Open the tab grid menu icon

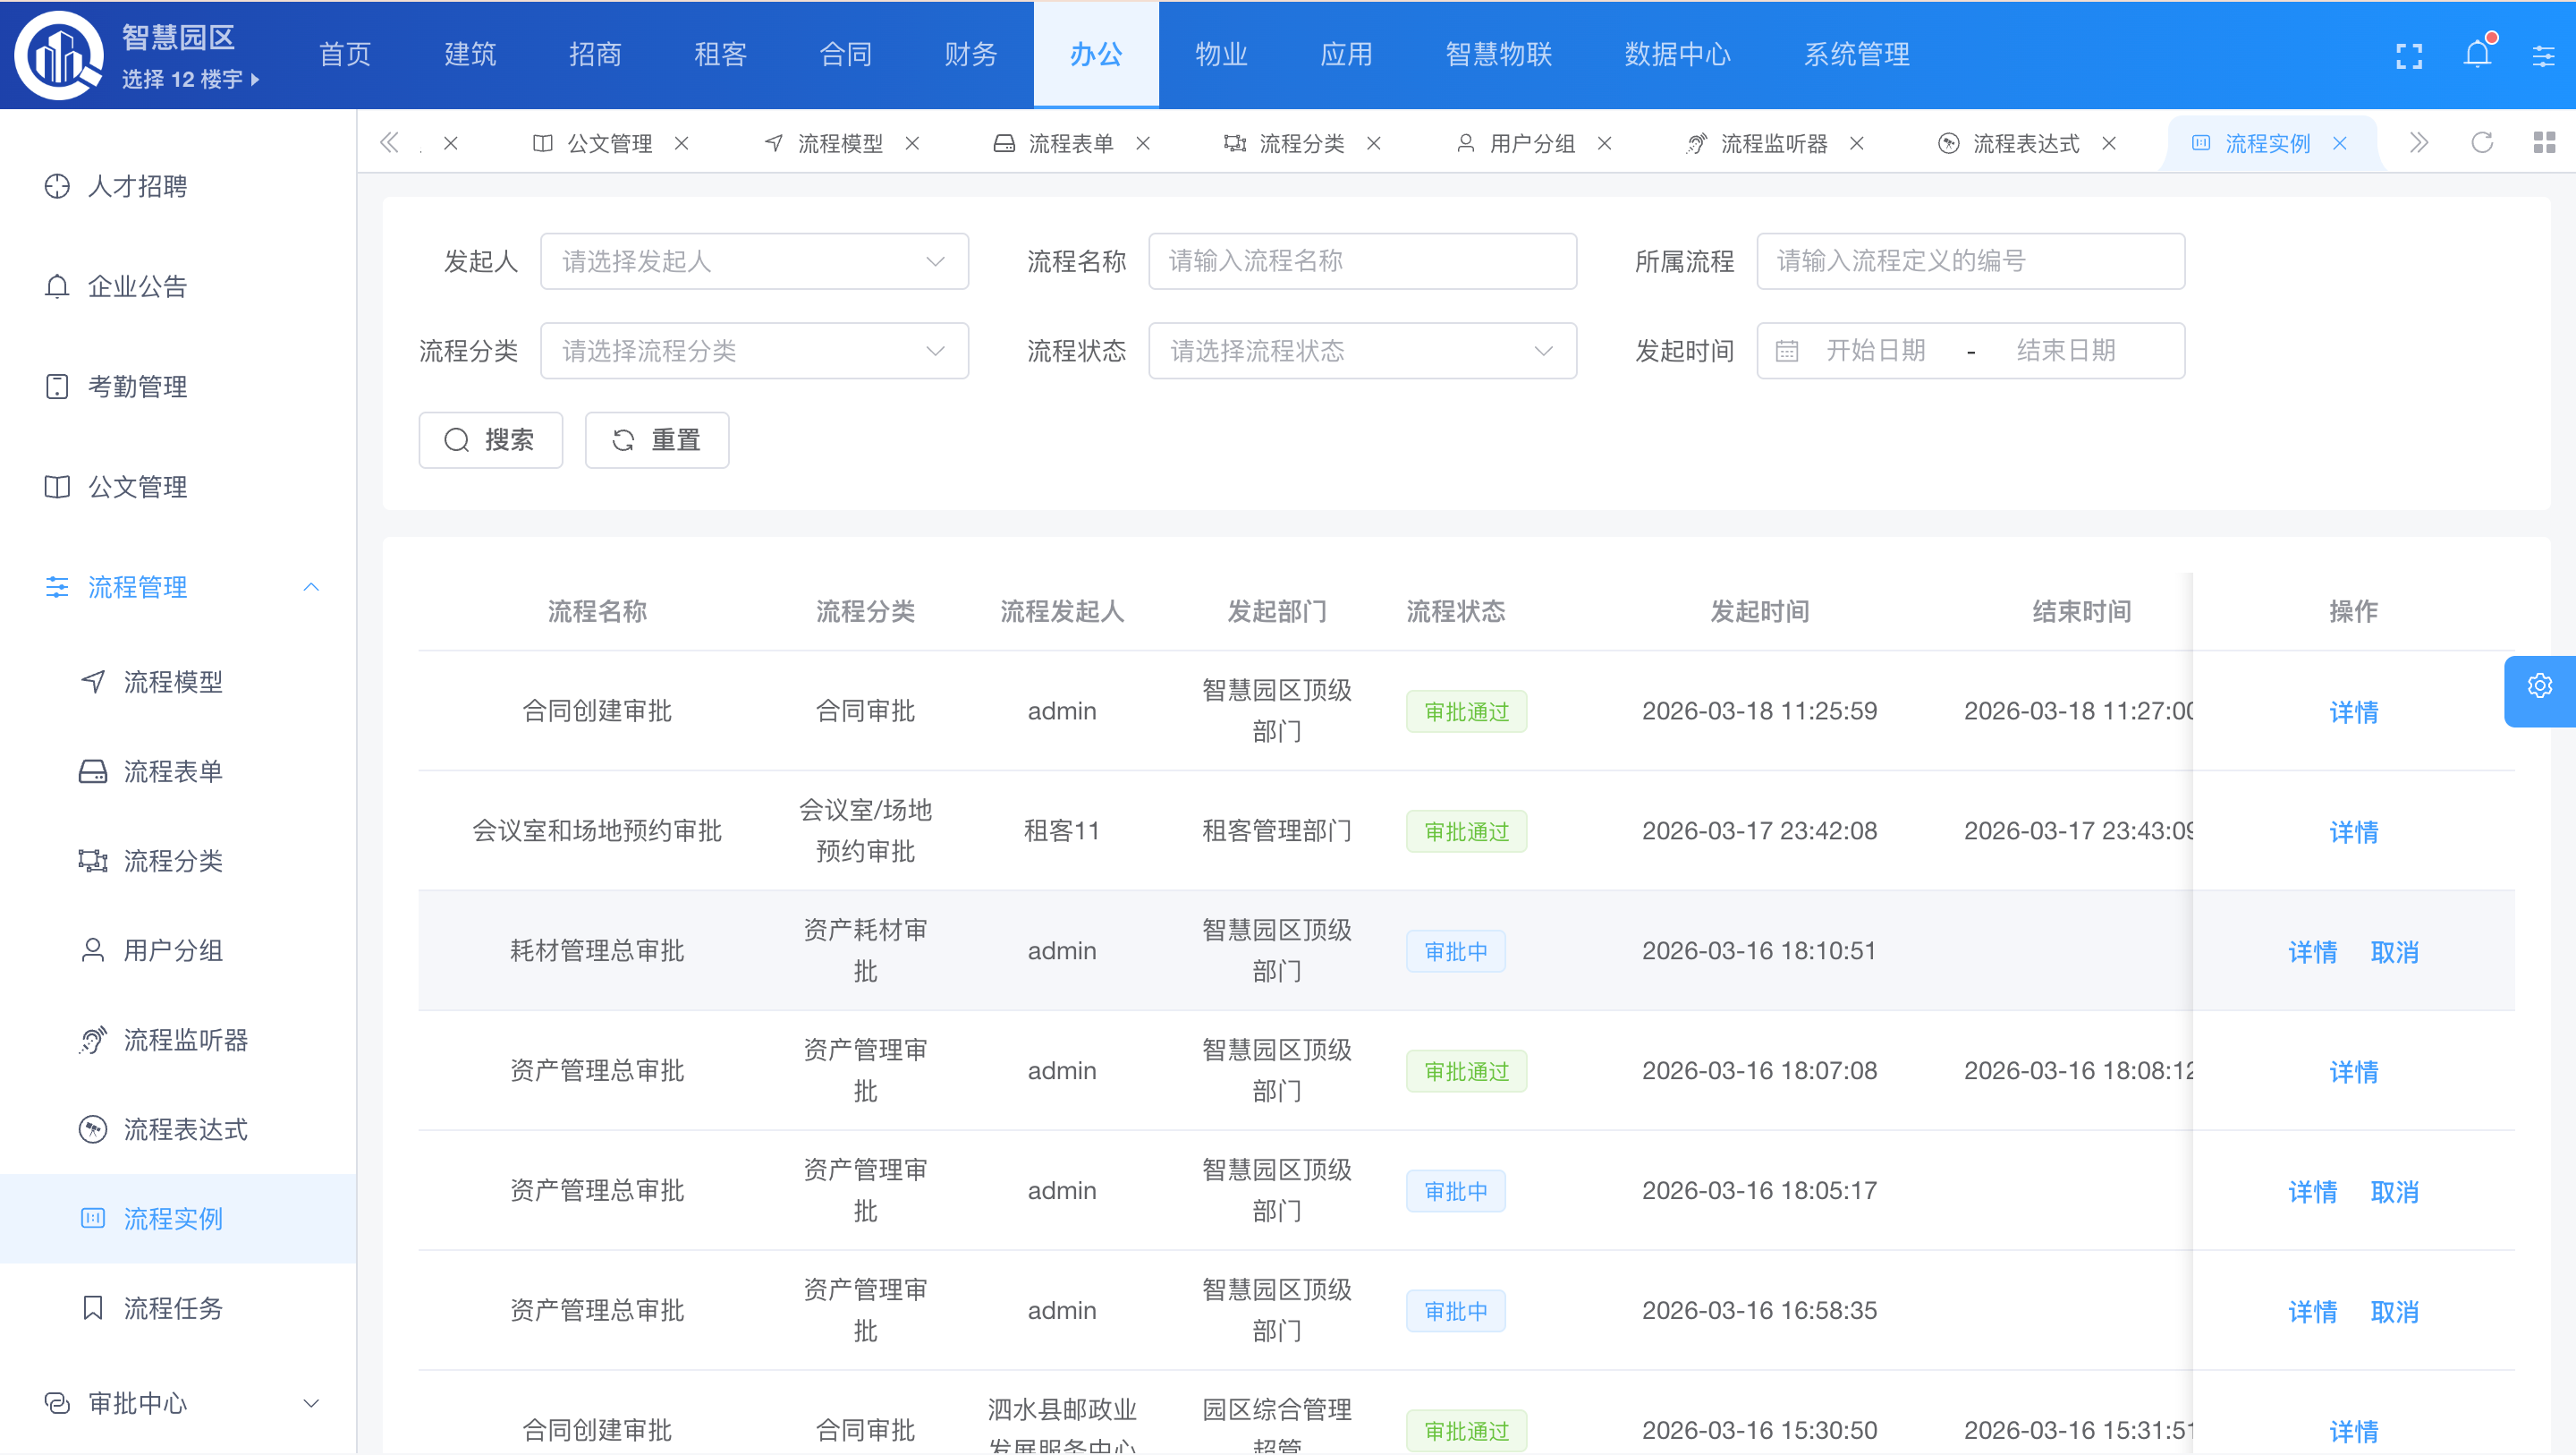(2544, 143)
